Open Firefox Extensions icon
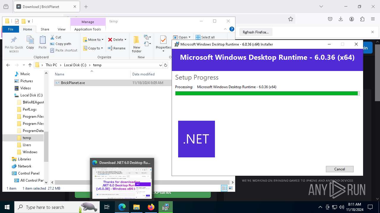This screenshot has width=380, height=213. click(x=362, y=19)
